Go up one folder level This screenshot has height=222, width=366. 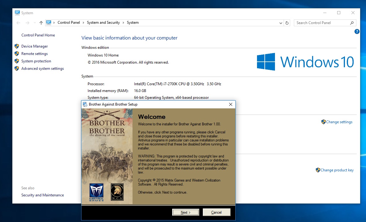click(x=41, y=23)
